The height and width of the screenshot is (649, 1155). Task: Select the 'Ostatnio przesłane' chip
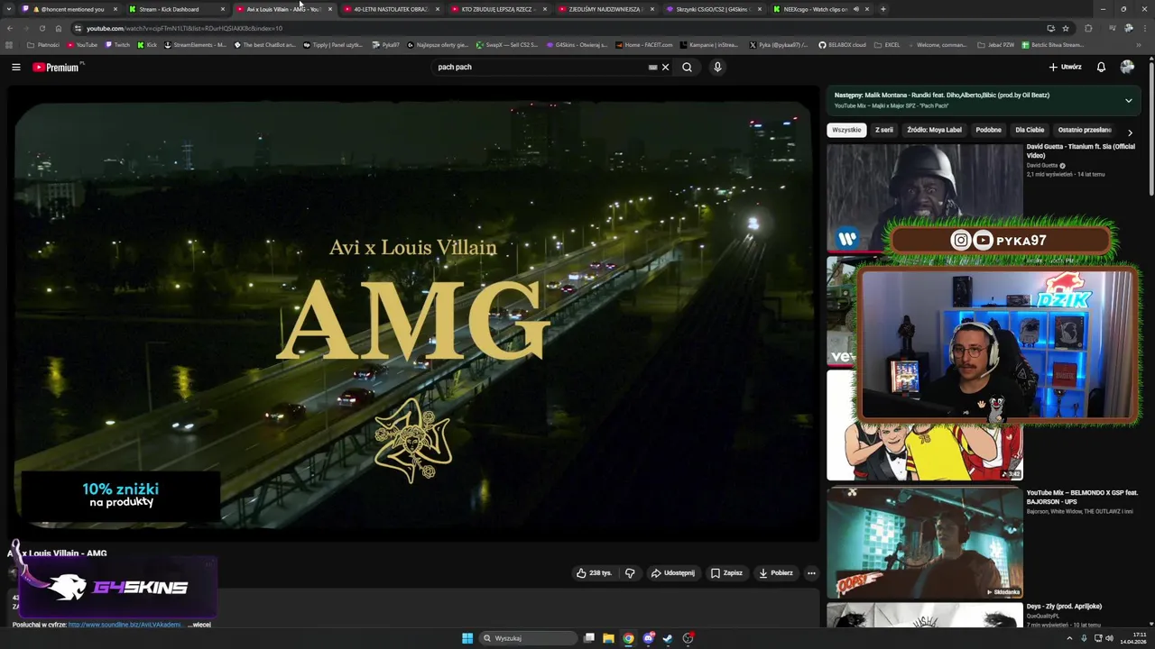(1085, 130)
